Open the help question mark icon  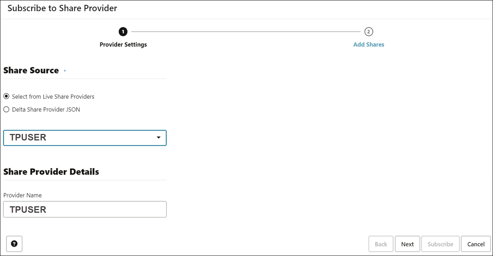click(x=14, y=244)
